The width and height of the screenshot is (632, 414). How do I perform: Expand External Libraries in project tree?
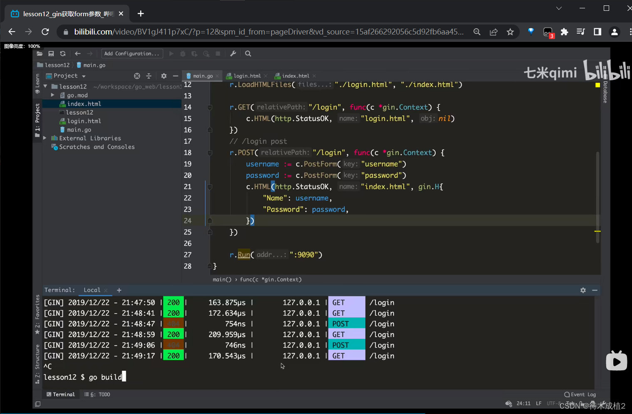point(45,138)
